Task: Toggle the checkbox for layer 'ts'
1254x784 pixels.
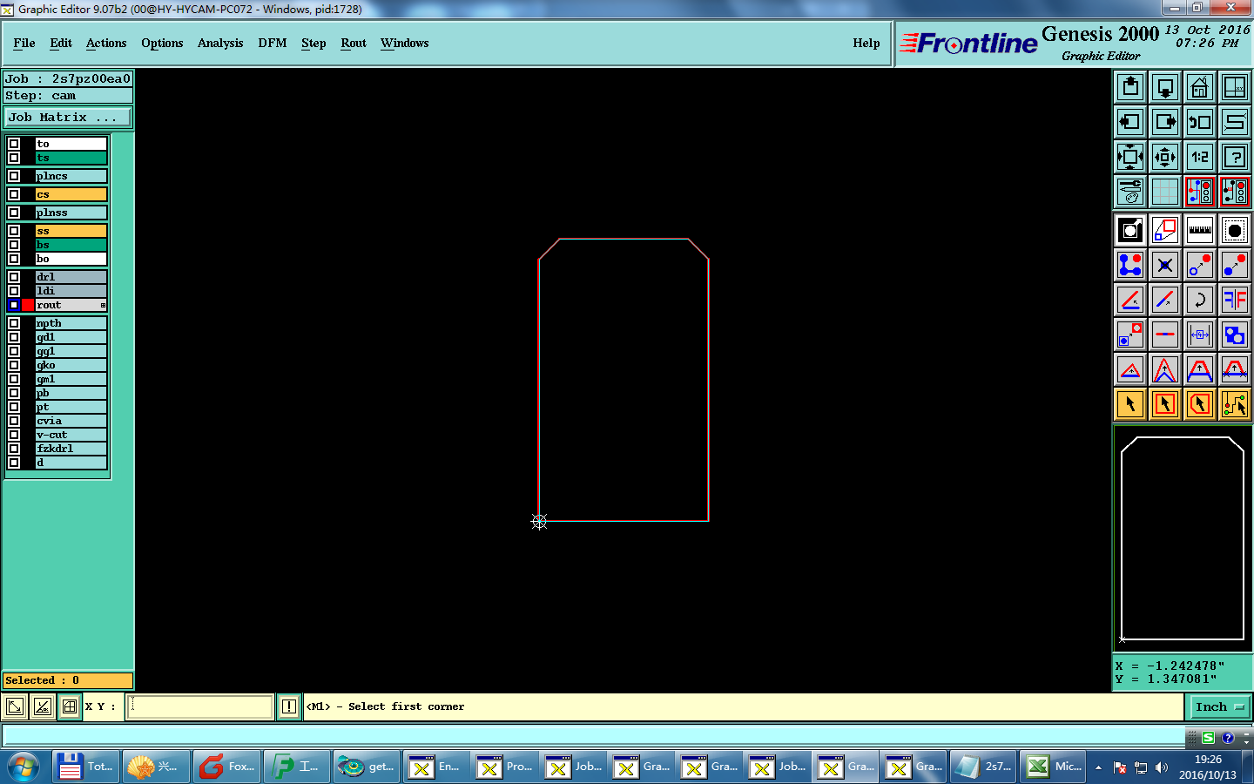Action: click(14, 158)
